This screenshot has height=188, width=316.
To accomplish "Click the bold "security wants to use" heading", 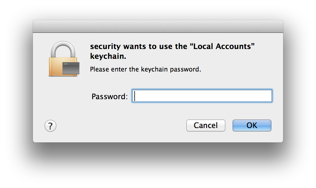I will (x=172, y=51).
